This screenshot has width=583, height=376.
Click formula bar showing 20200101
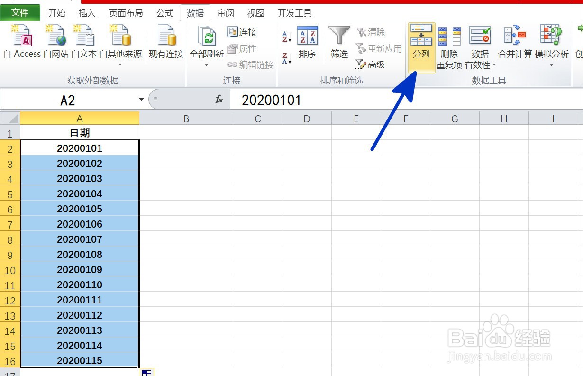coord(407,100)
